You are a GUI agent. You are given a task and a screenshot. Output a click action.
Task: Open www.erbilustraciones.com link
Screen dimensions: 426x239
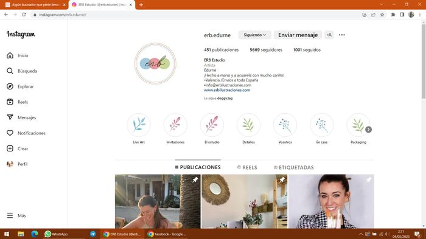227,90
